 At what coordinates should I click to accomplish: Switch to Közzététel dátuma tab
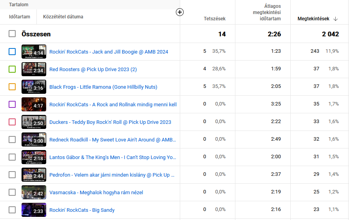pyautogui.click(x=63, y=17)
